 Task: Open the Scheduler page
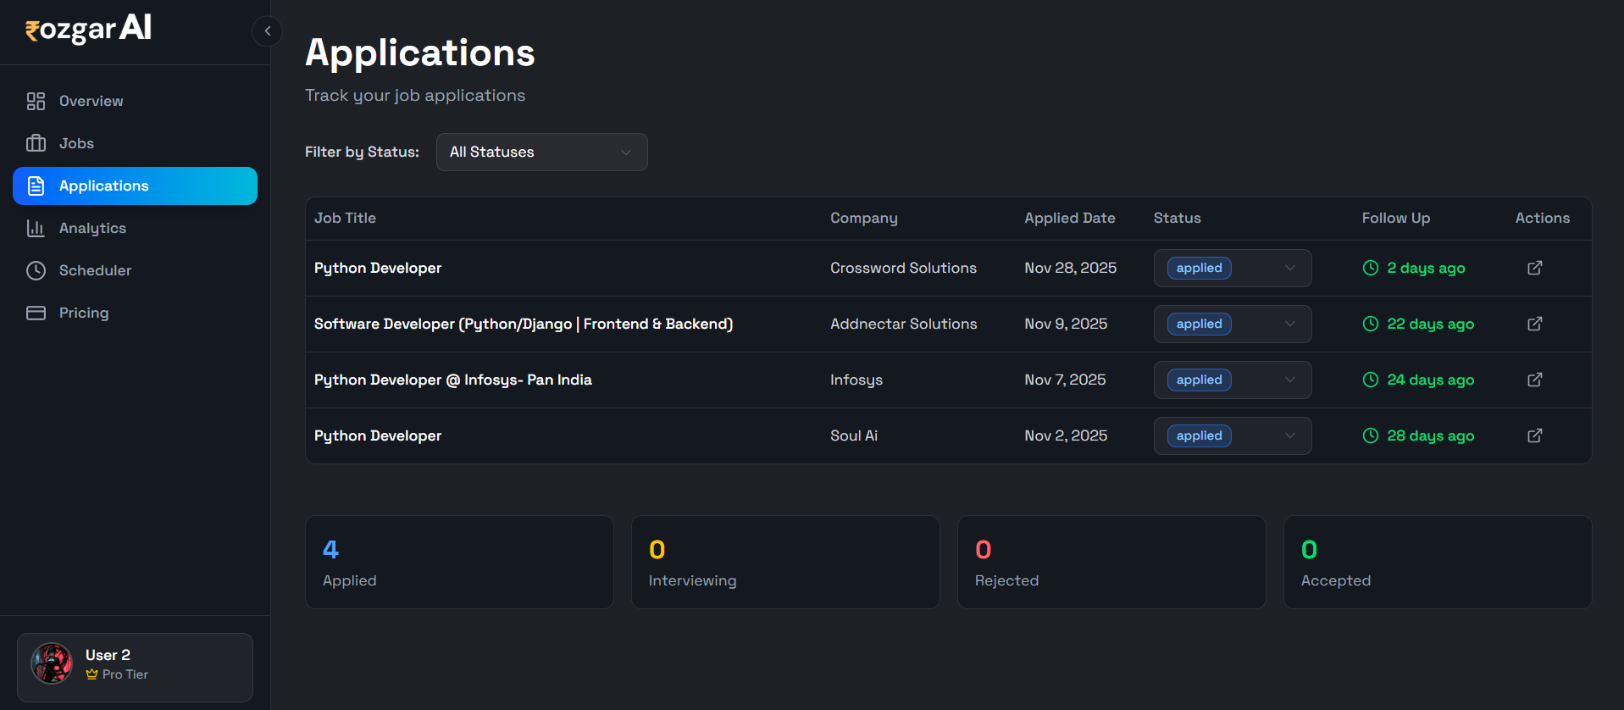pos(95,270)
